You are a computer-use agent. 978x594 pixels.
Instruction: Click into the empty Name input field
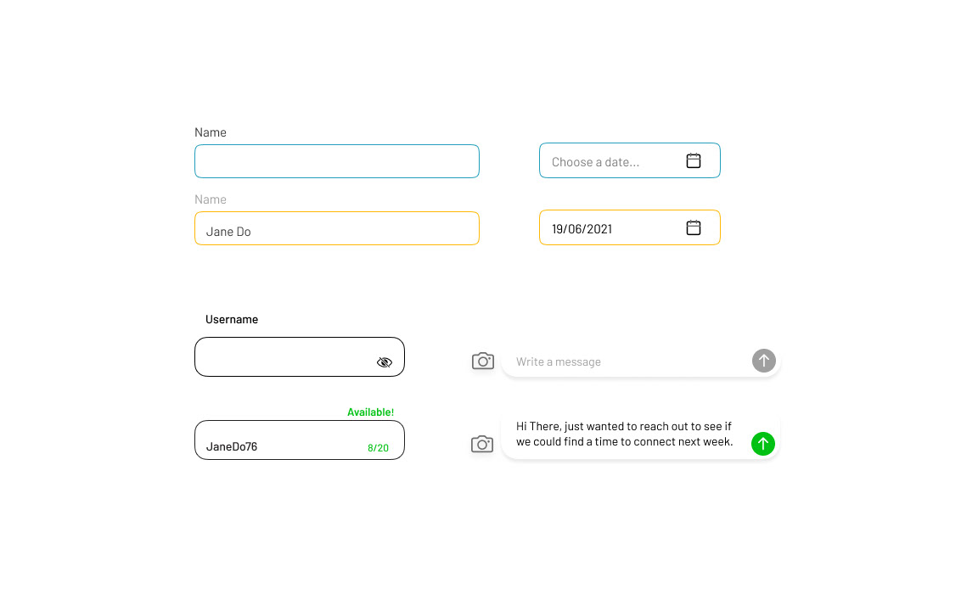pos(336,161)
